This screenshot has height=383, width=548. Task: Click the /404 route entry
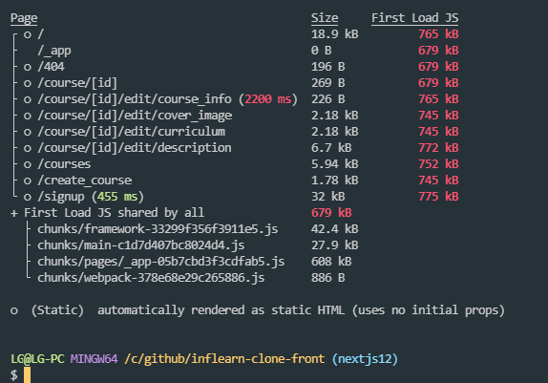[51, 67]
